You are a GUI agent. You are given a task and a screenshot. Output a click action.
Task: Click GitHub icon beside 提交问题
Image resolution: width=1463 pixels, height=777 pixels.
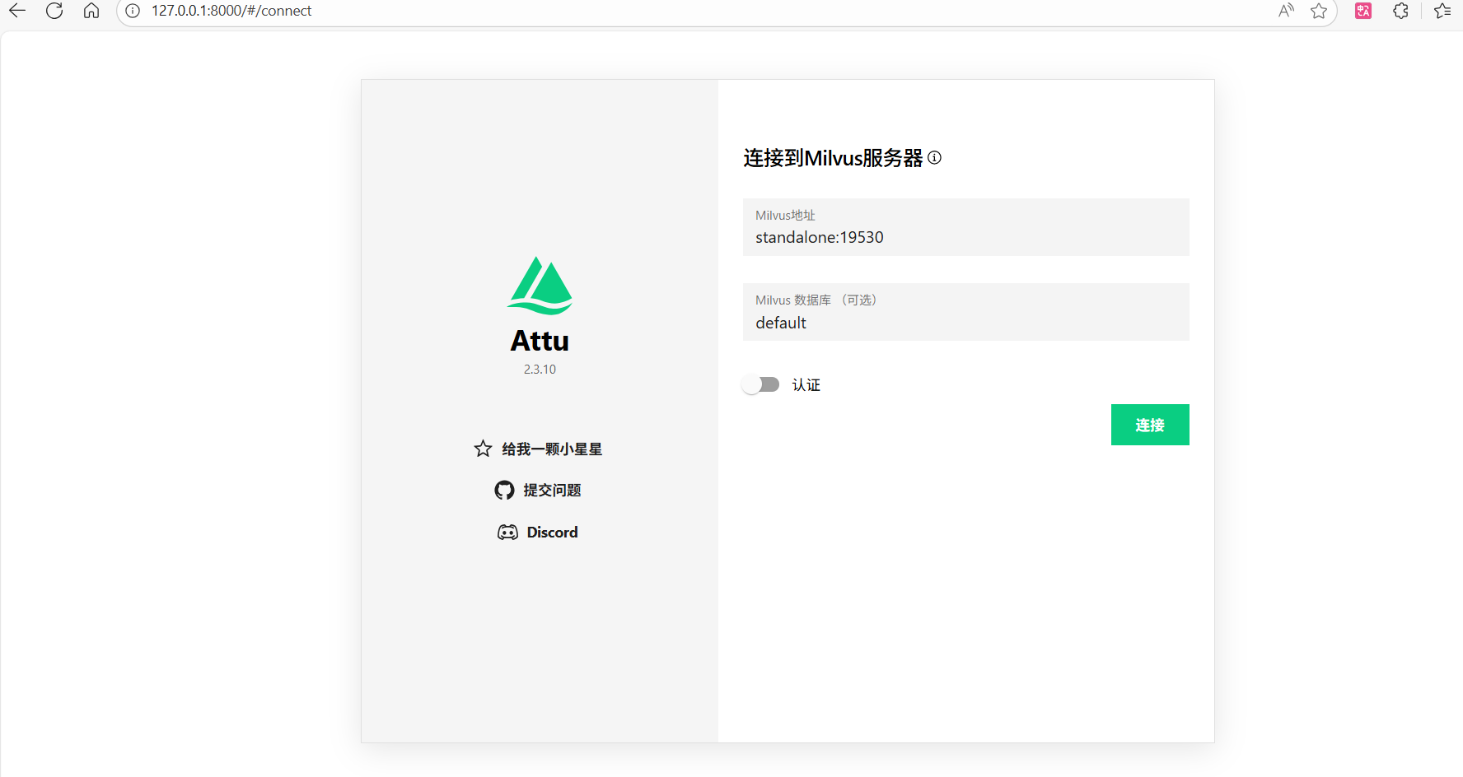point(504,491)
